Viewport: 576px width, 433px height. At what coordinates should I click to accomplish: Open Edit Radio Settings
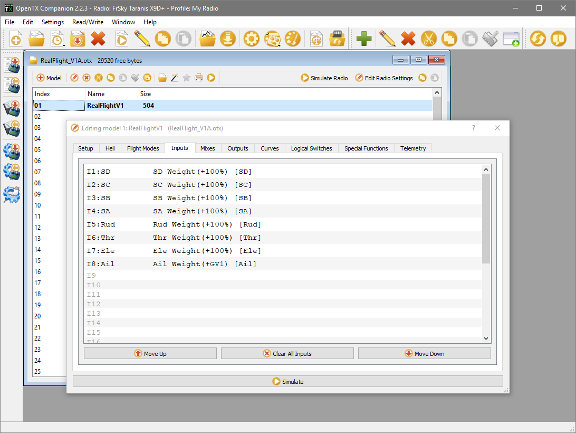[x=384, y=78]
